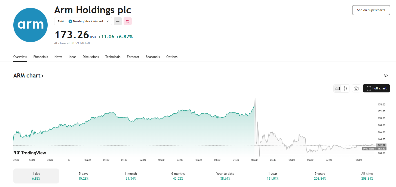Switch chart to area style
This screenshot has height=187, width=396.
pos(338,88)
